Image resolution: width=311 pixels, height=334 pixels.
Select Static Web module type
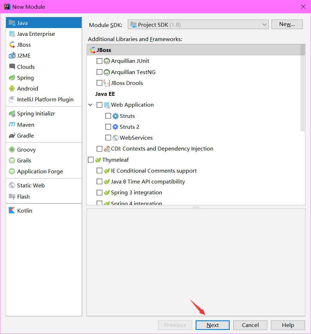click(44, 185)
